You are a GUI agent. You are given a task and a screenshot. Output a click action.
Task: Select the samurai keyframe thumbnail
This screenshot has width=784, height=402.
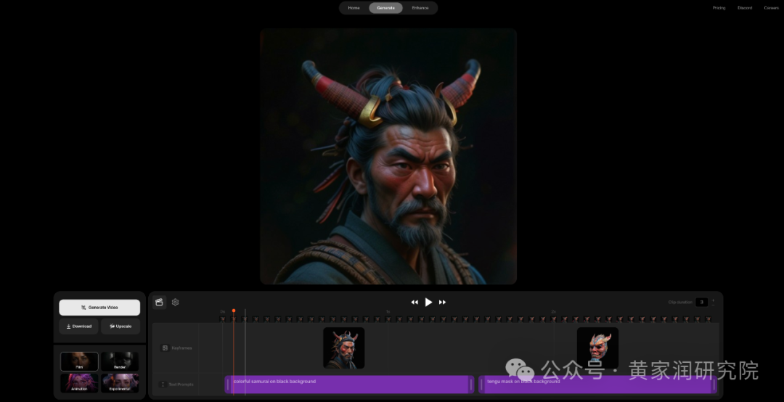[344, 348]
